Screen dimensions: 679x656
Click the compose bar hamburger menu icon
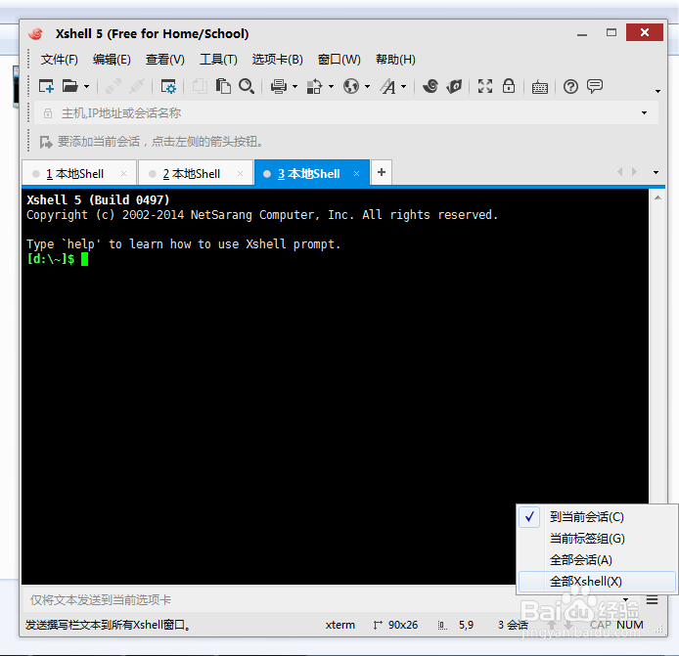pos(653,599)
